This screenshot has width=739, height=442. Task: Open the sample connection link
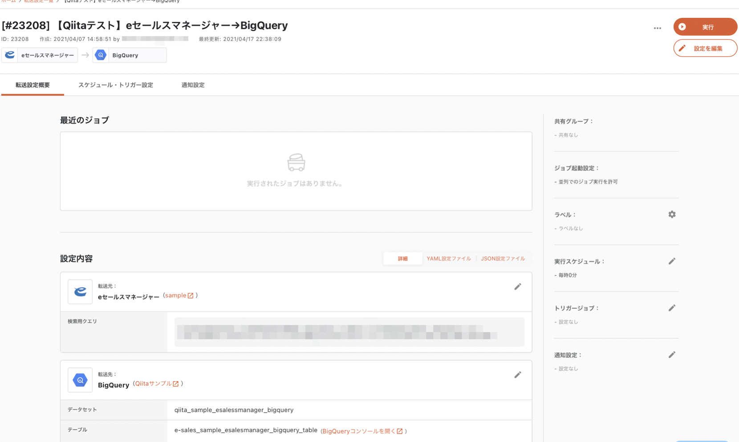[179, 296]
